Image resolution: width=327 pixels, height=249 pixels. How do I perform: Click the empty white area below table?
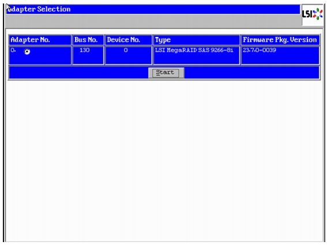point(164,160)
